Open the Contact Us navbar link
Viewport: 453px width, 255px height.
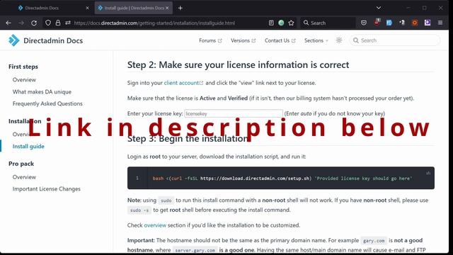280,40
